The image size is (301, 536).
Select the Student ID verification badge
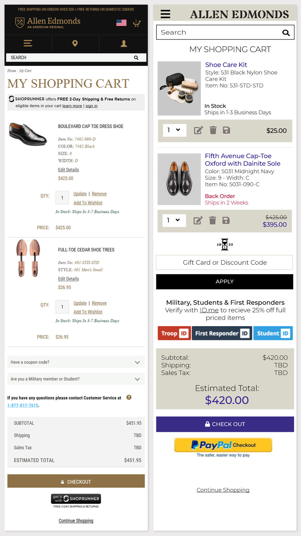coord(273,333)
